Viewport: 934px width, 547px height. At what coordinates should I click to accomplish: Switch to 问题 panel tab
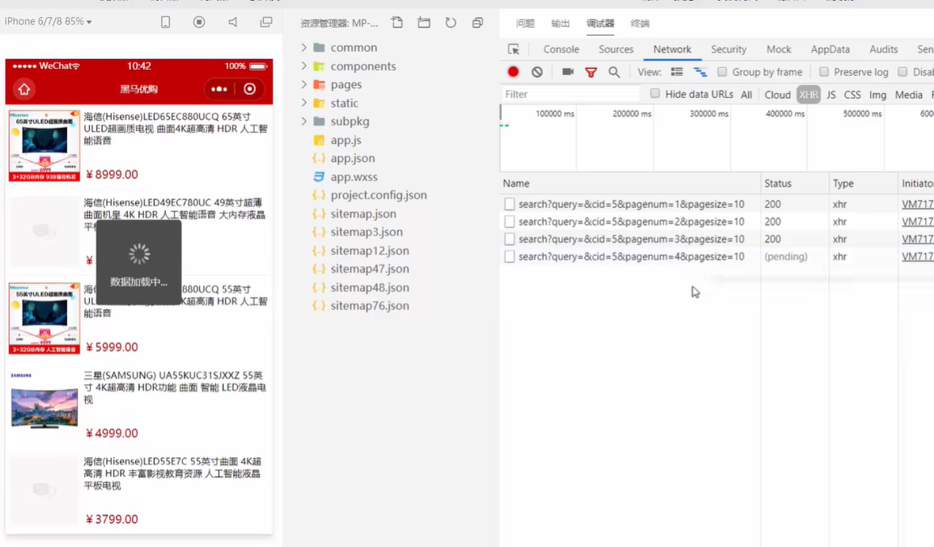(x=524, y=23)
